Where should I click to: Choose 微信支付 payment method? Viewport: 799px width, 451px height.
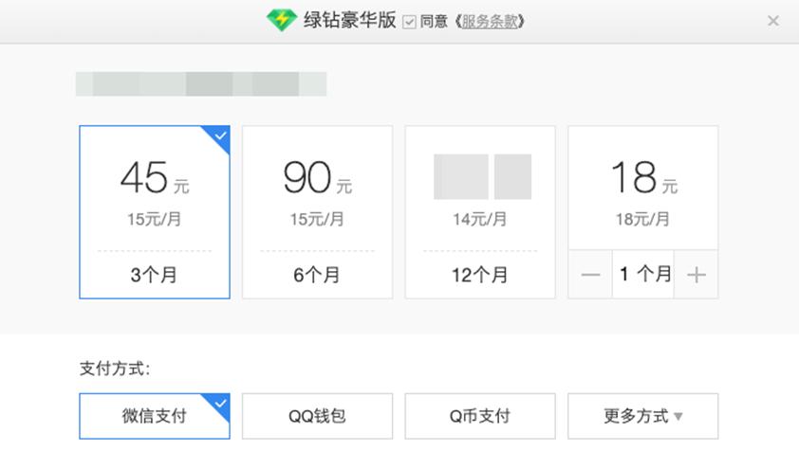click(155, 416)
